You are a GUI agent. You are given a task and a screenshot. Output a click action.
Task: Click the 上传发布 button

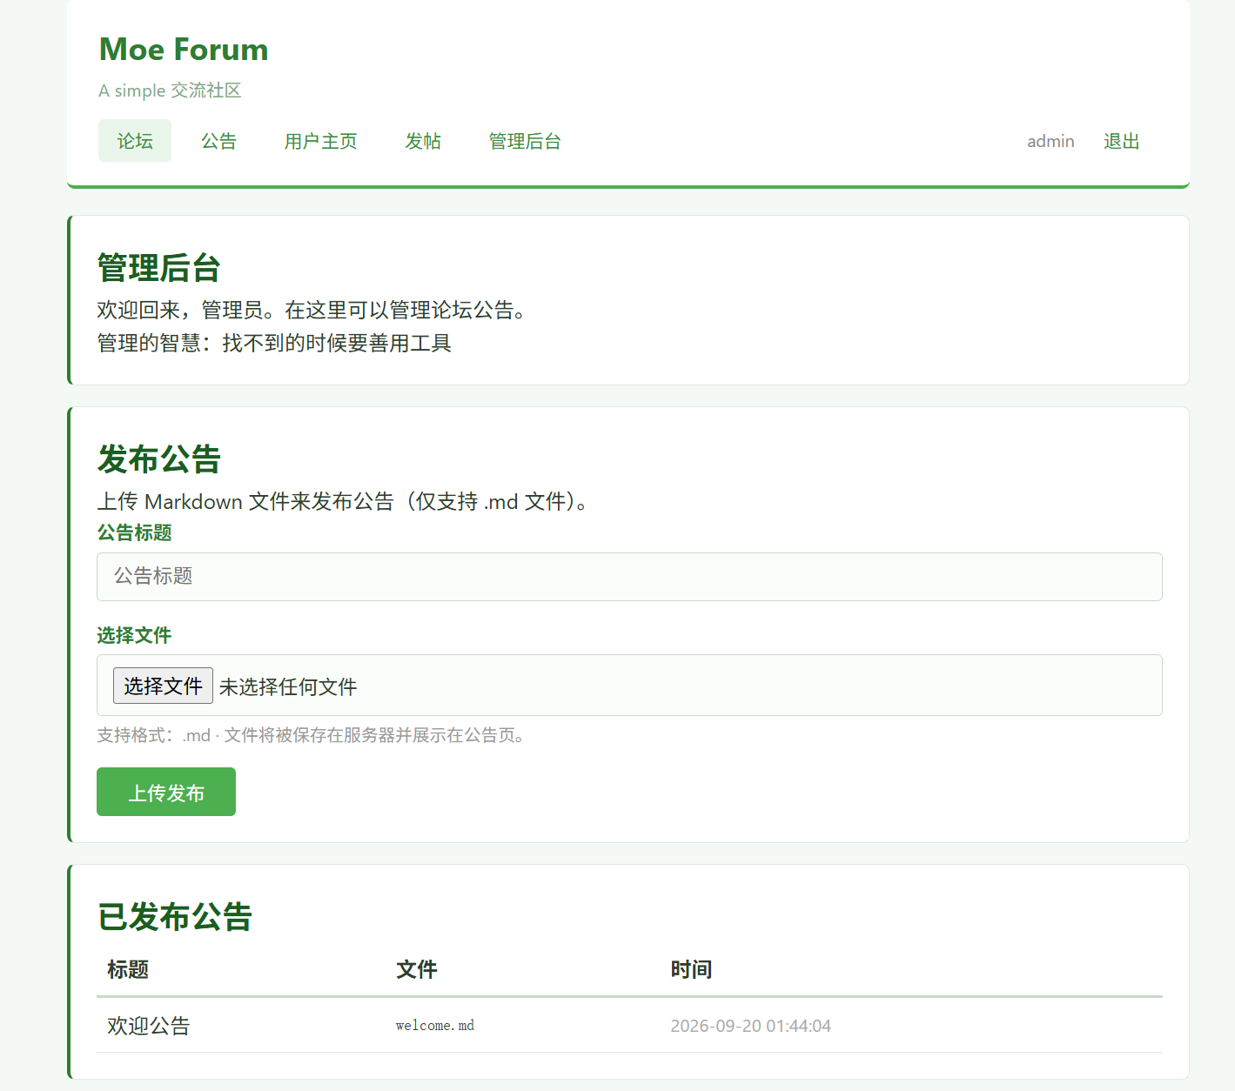click(x=166, y=792)
